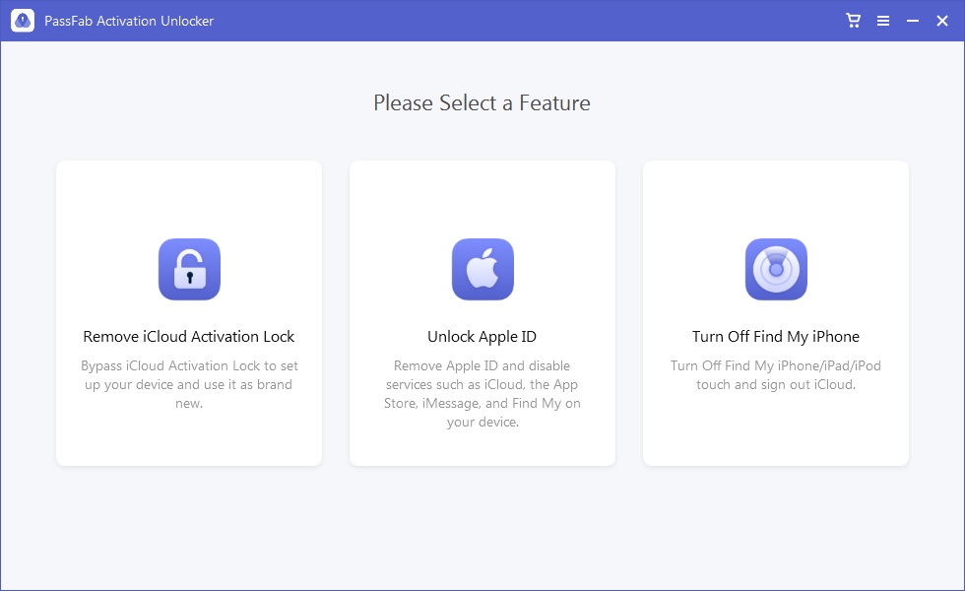The image size is (965, 591).
Task: Open the hamburger menu icon
Action: (882, 21)
